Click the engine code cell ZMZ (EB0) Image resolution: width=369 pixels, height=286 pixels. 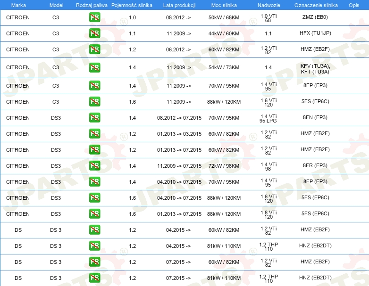pos(315,17)
